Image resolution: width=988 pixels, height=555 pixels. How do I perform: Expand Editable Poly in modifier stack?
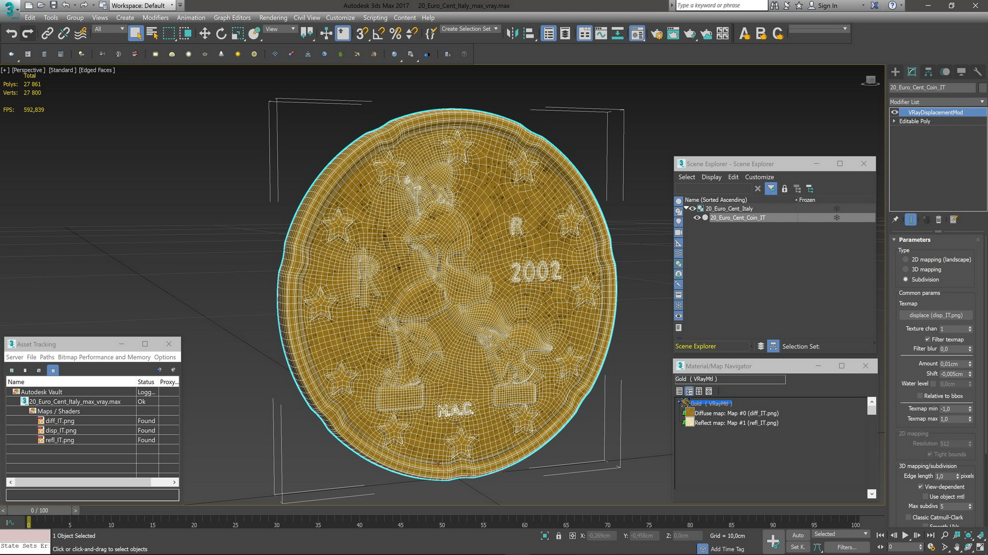[894, 121]
